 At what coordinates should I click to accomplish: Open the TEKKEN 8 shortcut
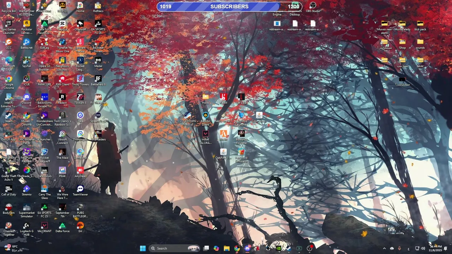coord(80,99)
